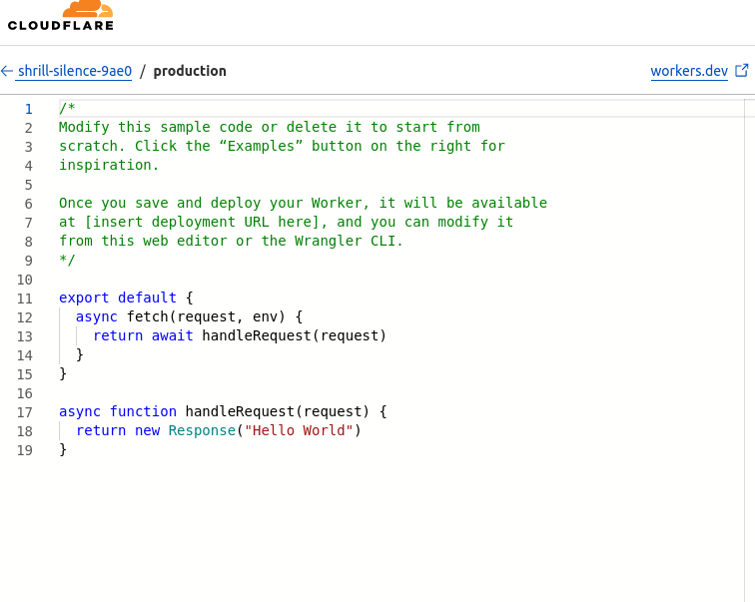Click the "Hello World" string literal
The image size is (755, 602).
pos(299,430)
